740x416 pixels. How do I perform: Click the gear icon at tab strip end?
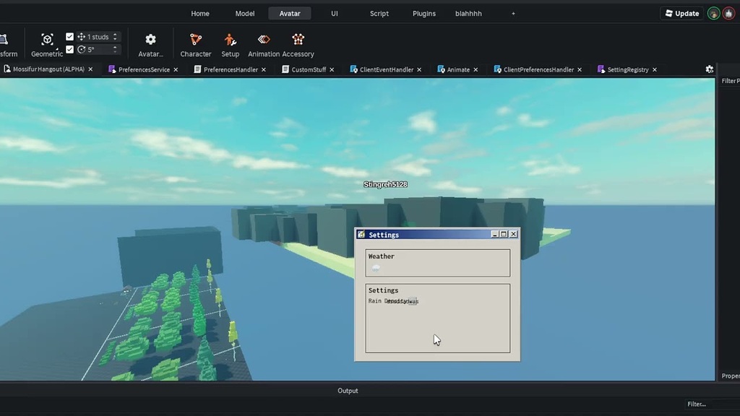pyautogui.click(x=710, y=69)
